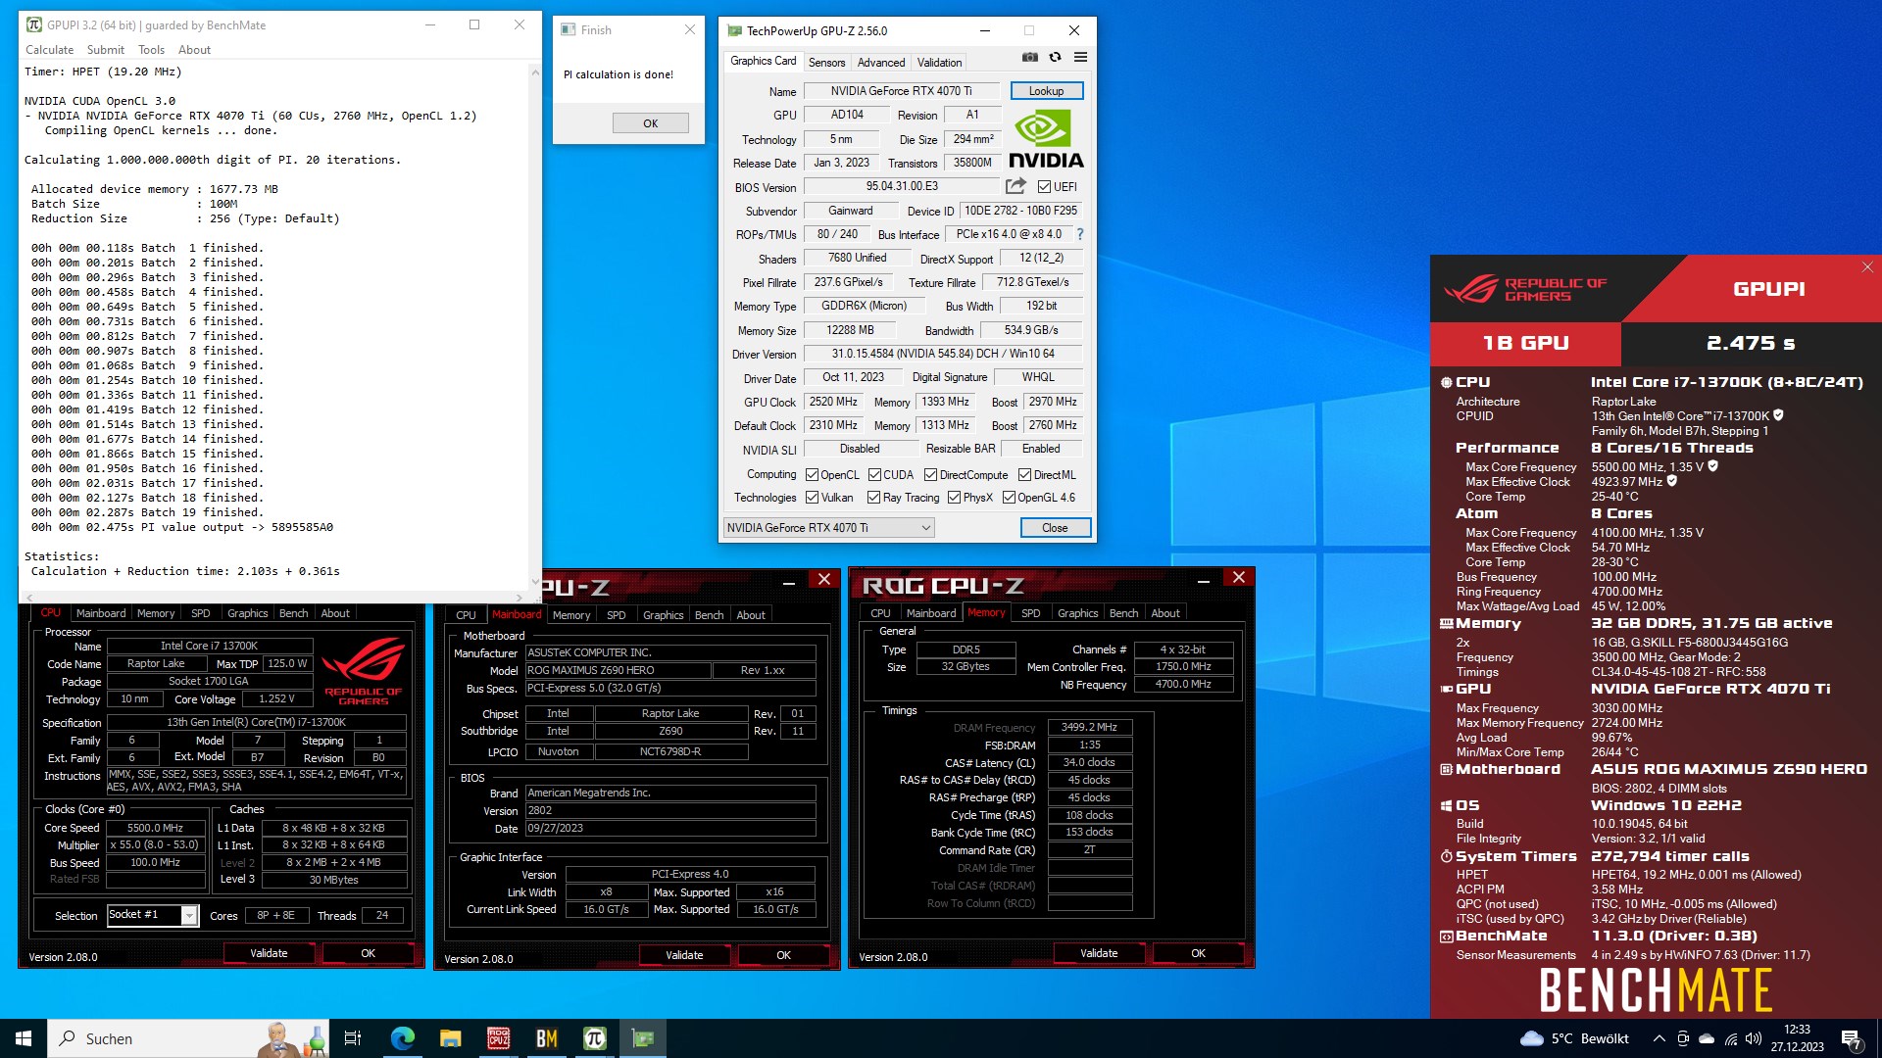The image size is (1882, 1058).
Task: Click volume icon in system tray
Action: point(1754,1039)
